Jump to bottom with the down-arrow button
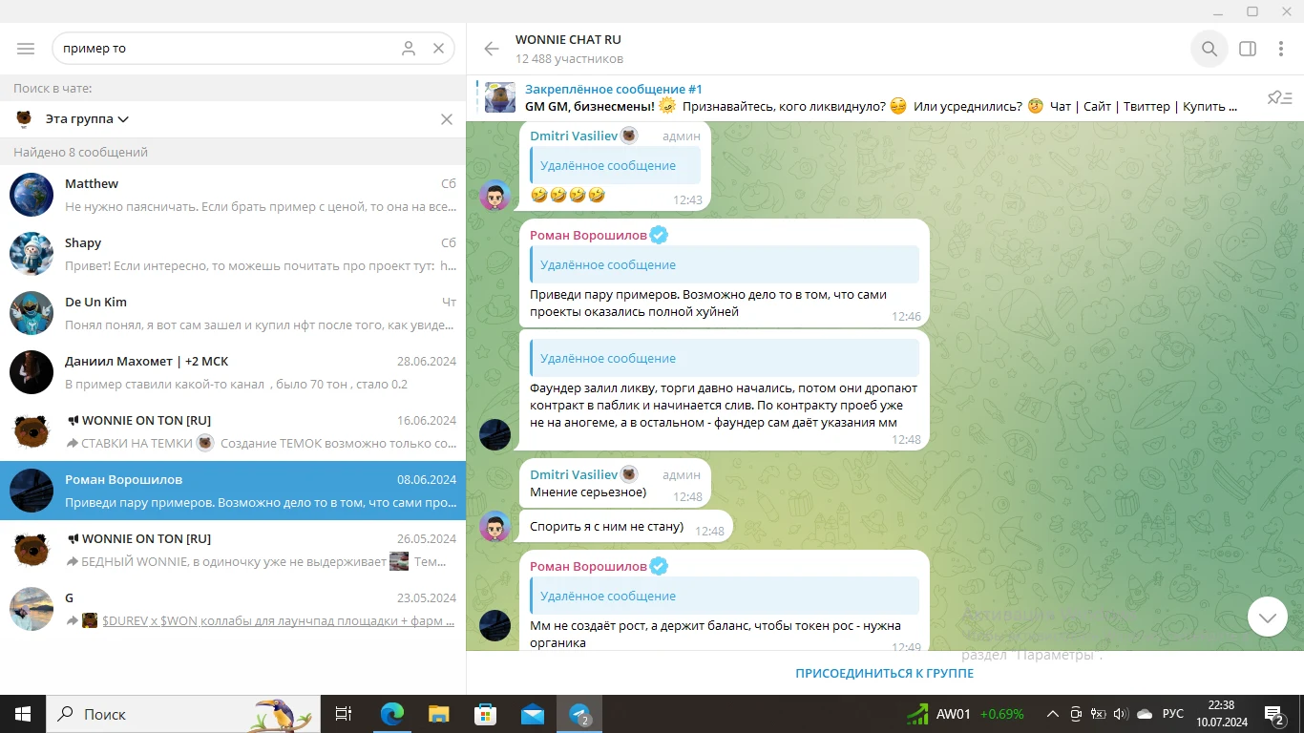The image size is (1304, 733). point(1268,618)
